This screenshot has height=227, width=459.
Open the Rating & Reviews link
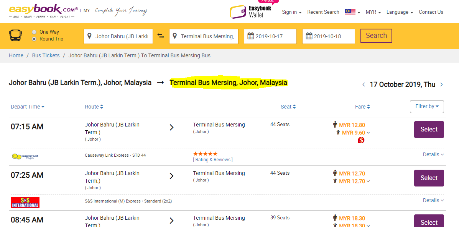213,160
